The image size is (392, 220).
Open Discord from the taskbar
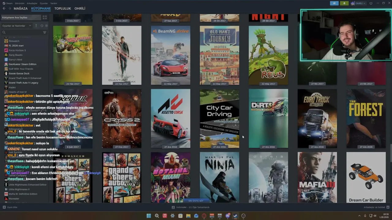[x=228, y=216]
